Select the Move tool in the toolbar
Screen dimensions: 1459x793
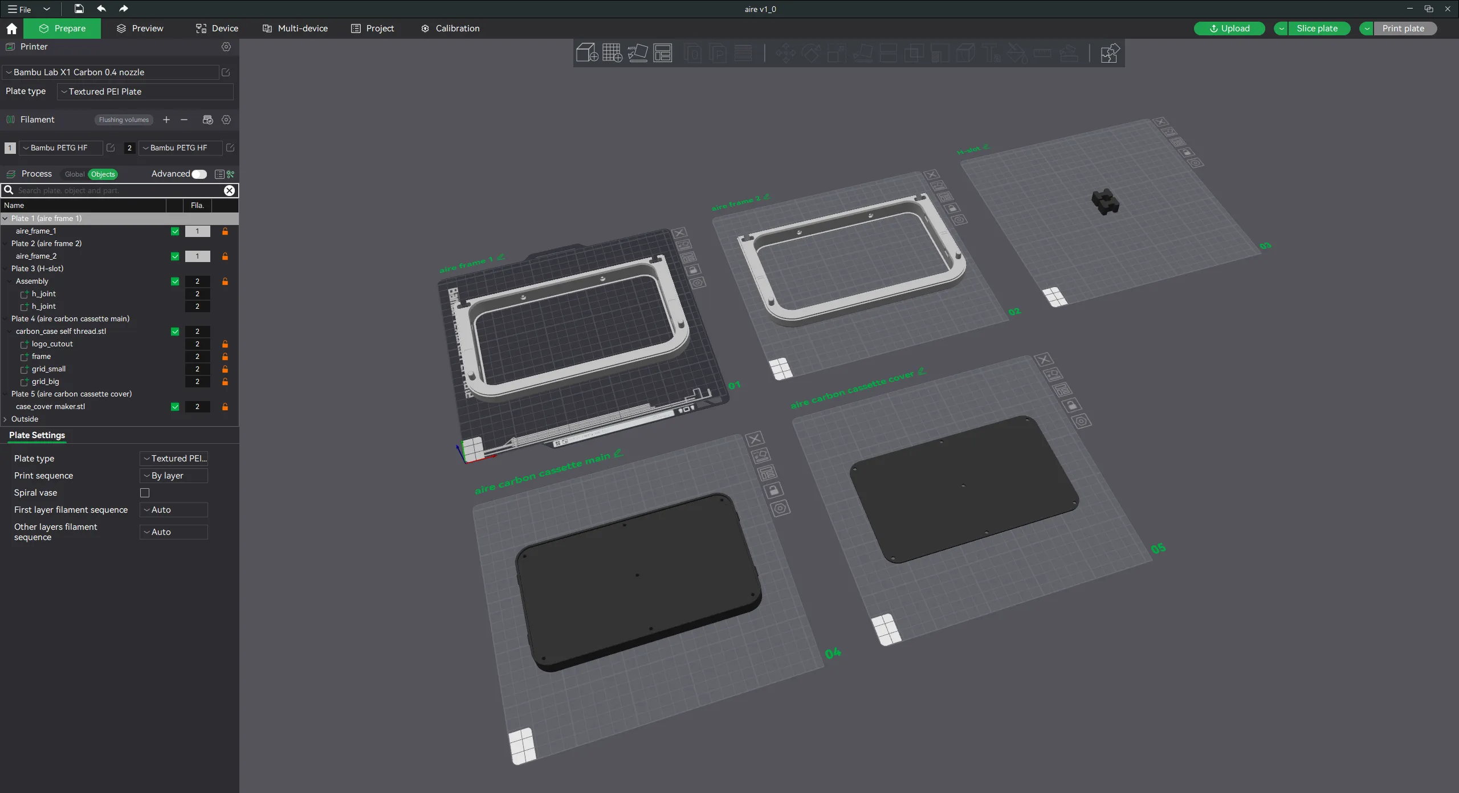point(785,53)
